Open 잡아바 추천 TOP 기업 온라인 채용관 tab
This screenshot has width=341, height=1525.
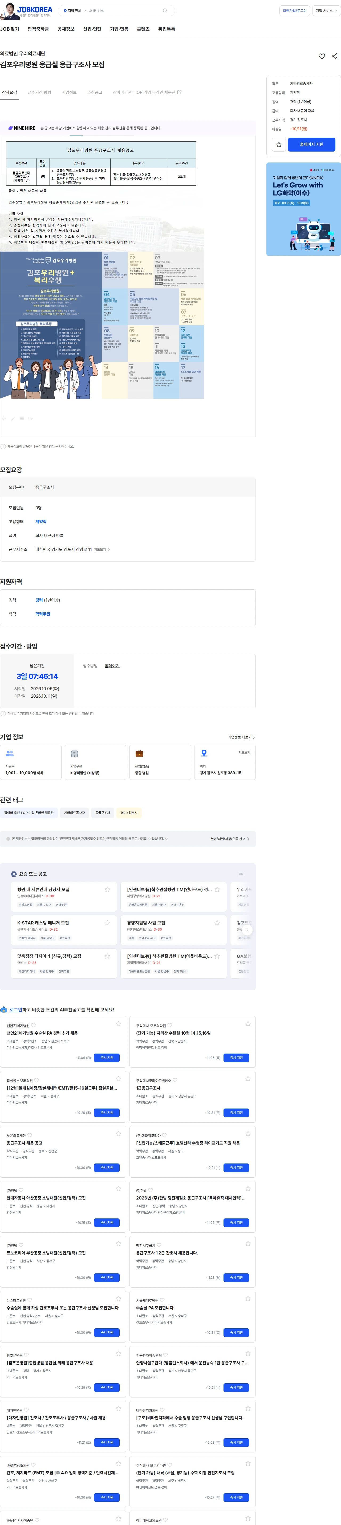pos(147,92)
